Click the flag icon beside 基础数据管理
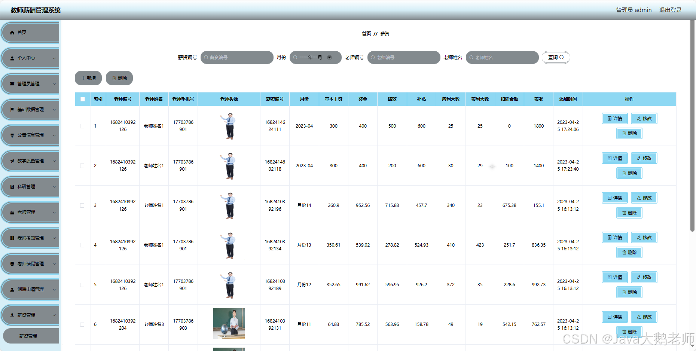The width and height of the screenshot is (696, 351). coord(12,110)
